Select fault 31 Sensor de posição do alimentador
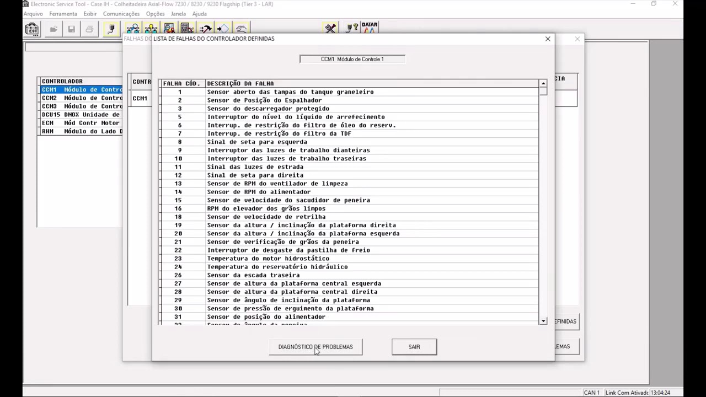The height and width of the screenshot is (397, 706). pos(350,317)
